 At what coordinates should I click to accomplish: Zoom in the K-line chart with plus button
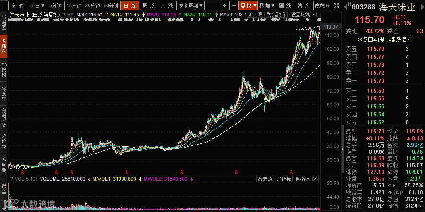click(x=225, y=6)
